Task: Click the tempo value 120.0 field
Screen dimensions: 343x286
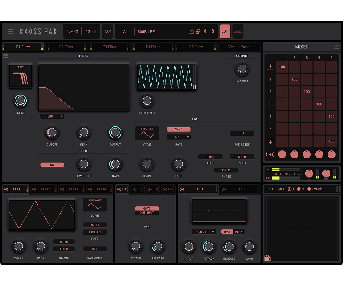Action: coord(91,31)
